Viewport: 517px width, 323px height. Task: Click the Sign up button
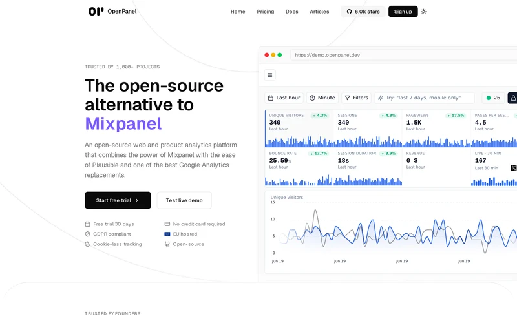[x=403, y=12]
